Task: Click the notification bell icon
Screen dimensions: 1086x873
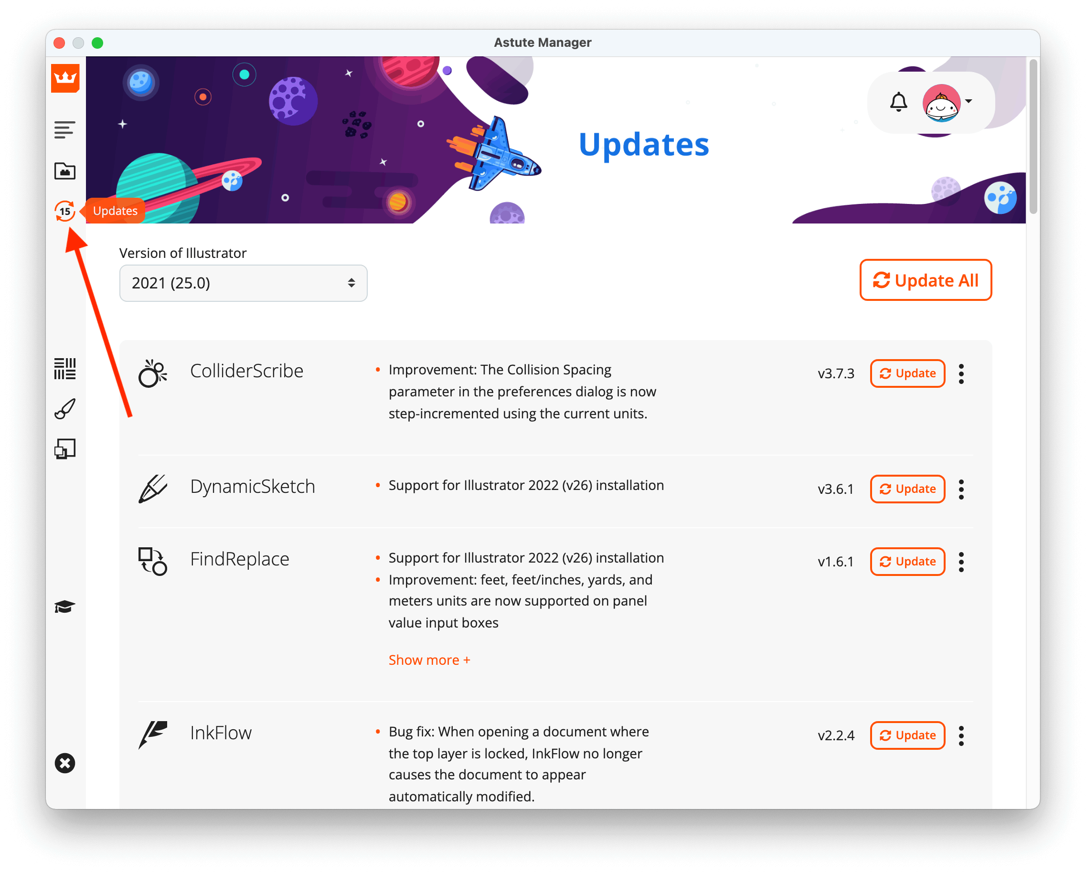Action: pos(898,101)
